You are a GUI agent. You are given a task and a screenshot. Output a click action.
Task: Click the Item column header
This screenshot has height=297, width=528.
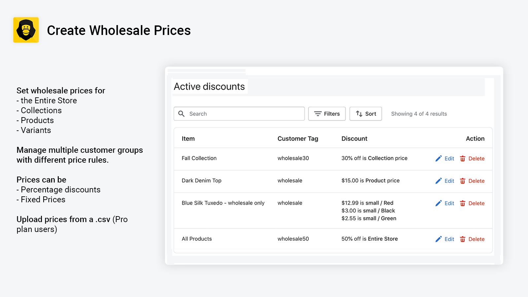coord(188,139)
